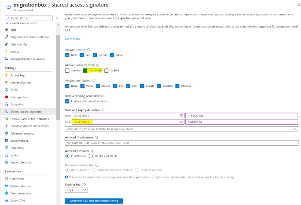Open the time zone dropdown
301x205 pixels.
[x=181, y=129]
